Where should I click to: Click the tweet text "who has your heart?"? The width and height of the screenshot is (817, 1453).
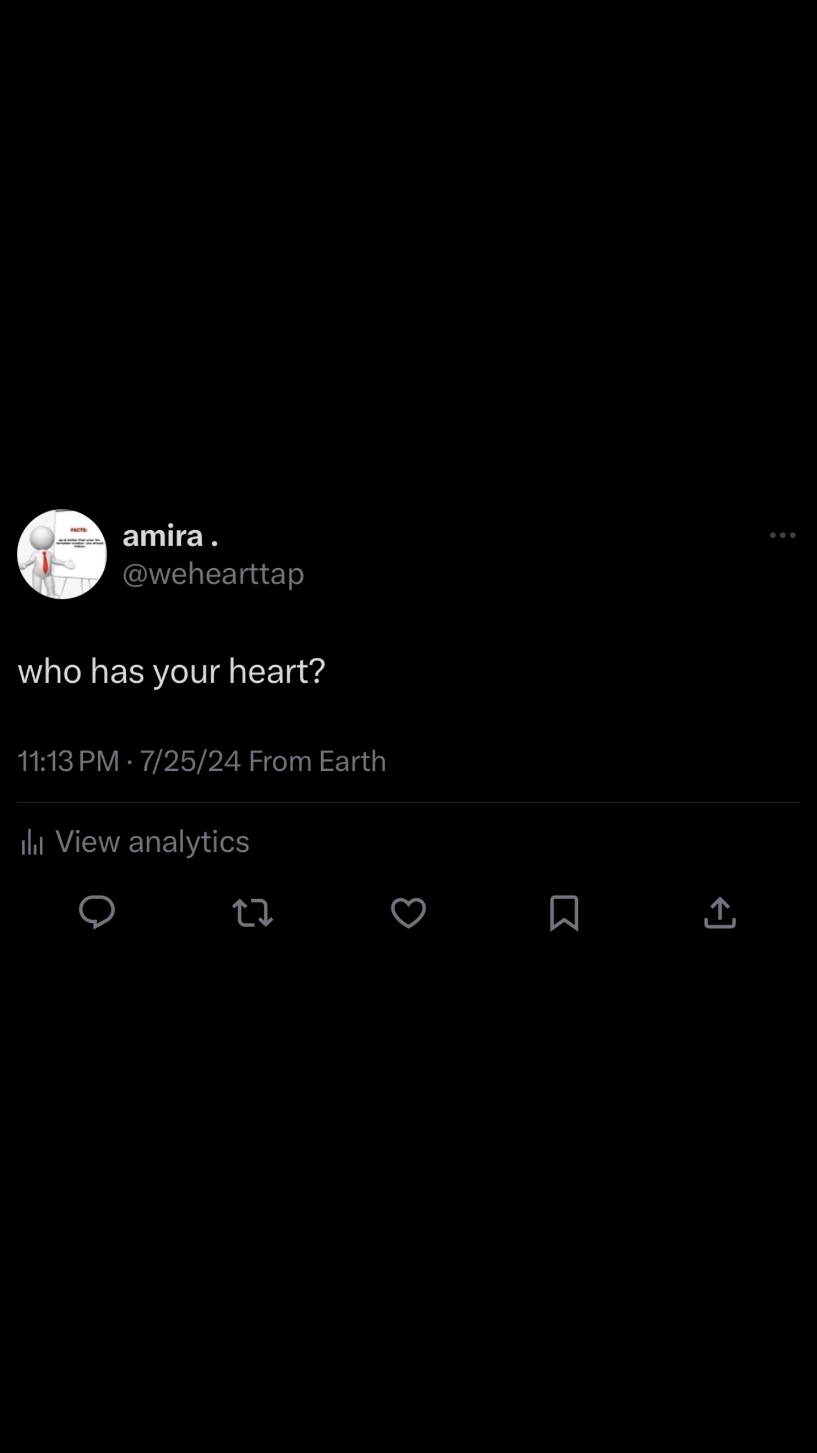pos(171,671)
